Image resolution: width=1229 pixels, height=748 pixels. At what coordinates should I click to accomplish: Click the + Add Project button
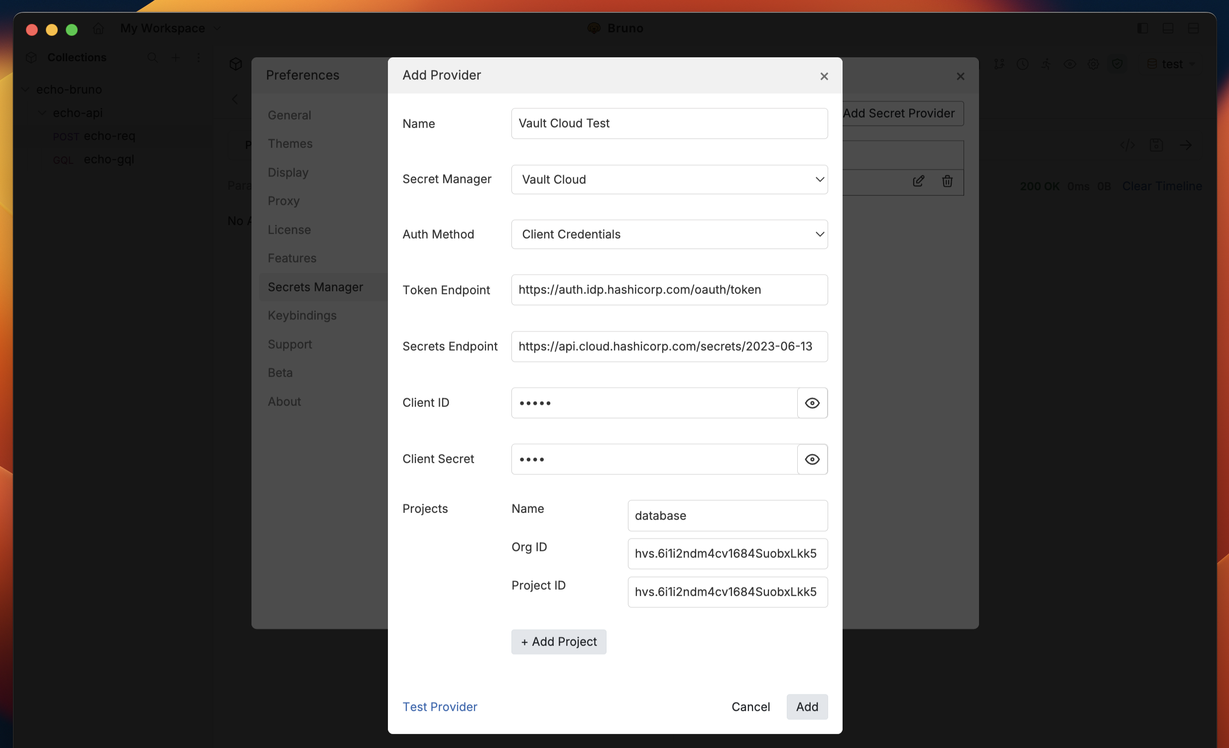(x=558, y=642)
